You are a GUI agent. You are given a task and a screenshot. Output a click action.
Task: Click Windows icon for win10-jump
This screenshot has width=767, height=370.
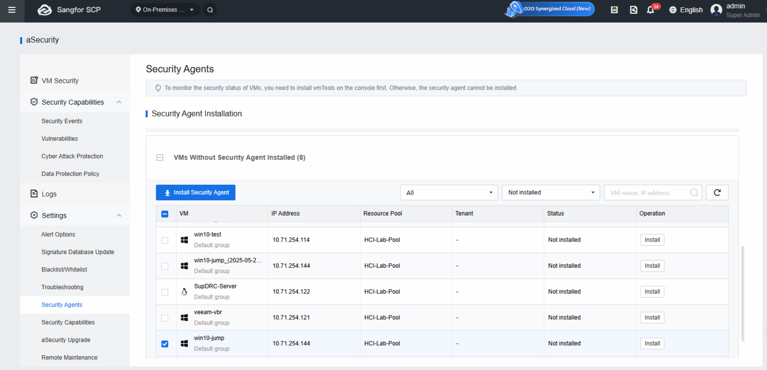click(x=184, y=343)
